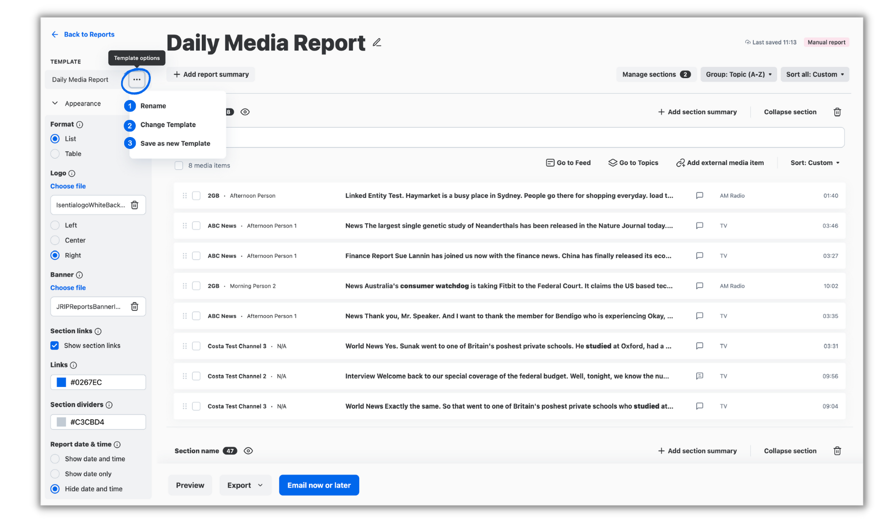The width and height of the screenshot is (895, 519).
Task: Collapse the Appearance panel chevron
Action: (55, 103)
